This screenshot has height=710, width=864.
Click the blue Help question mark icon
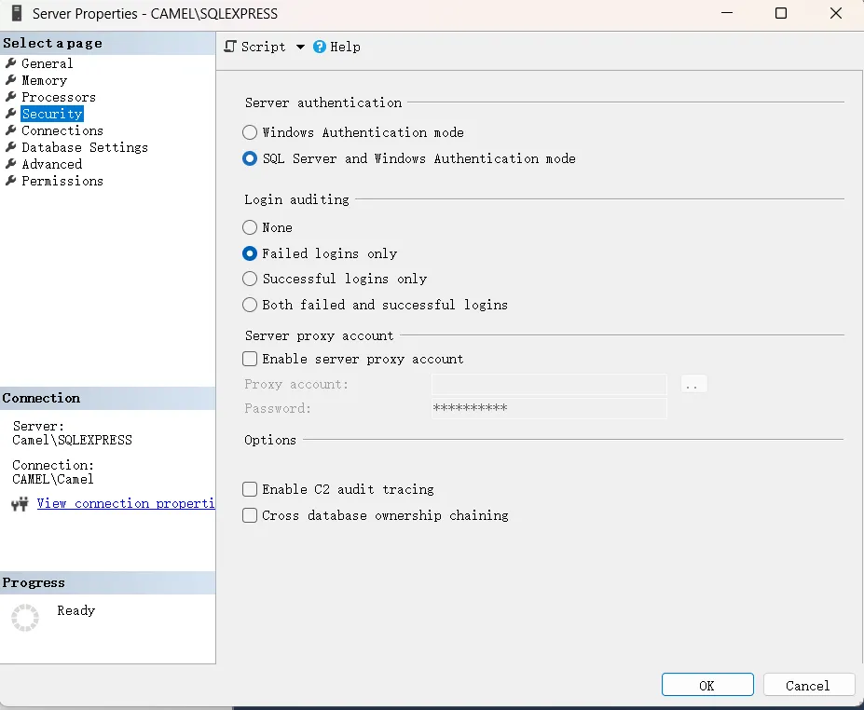pyautogui.click(x=320, y=47)
